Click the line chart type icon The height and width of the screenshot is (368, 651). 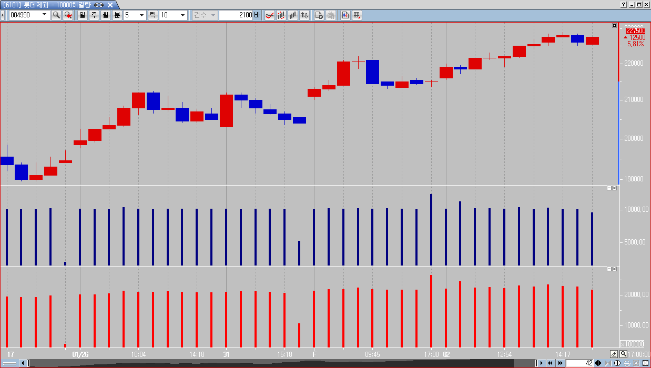click(269, 15)
